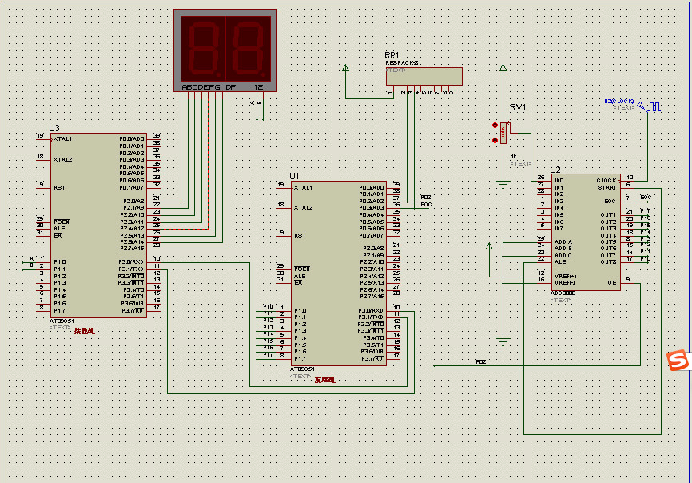Click the blue 'U2(CLOCK)' label text
The height and width of the screenshot is (483, 692).
click(619, 102)
